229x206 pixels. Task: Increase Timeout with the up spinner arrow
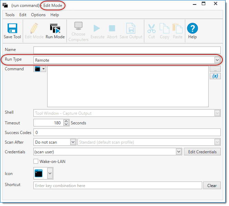(x=66, y=121)
